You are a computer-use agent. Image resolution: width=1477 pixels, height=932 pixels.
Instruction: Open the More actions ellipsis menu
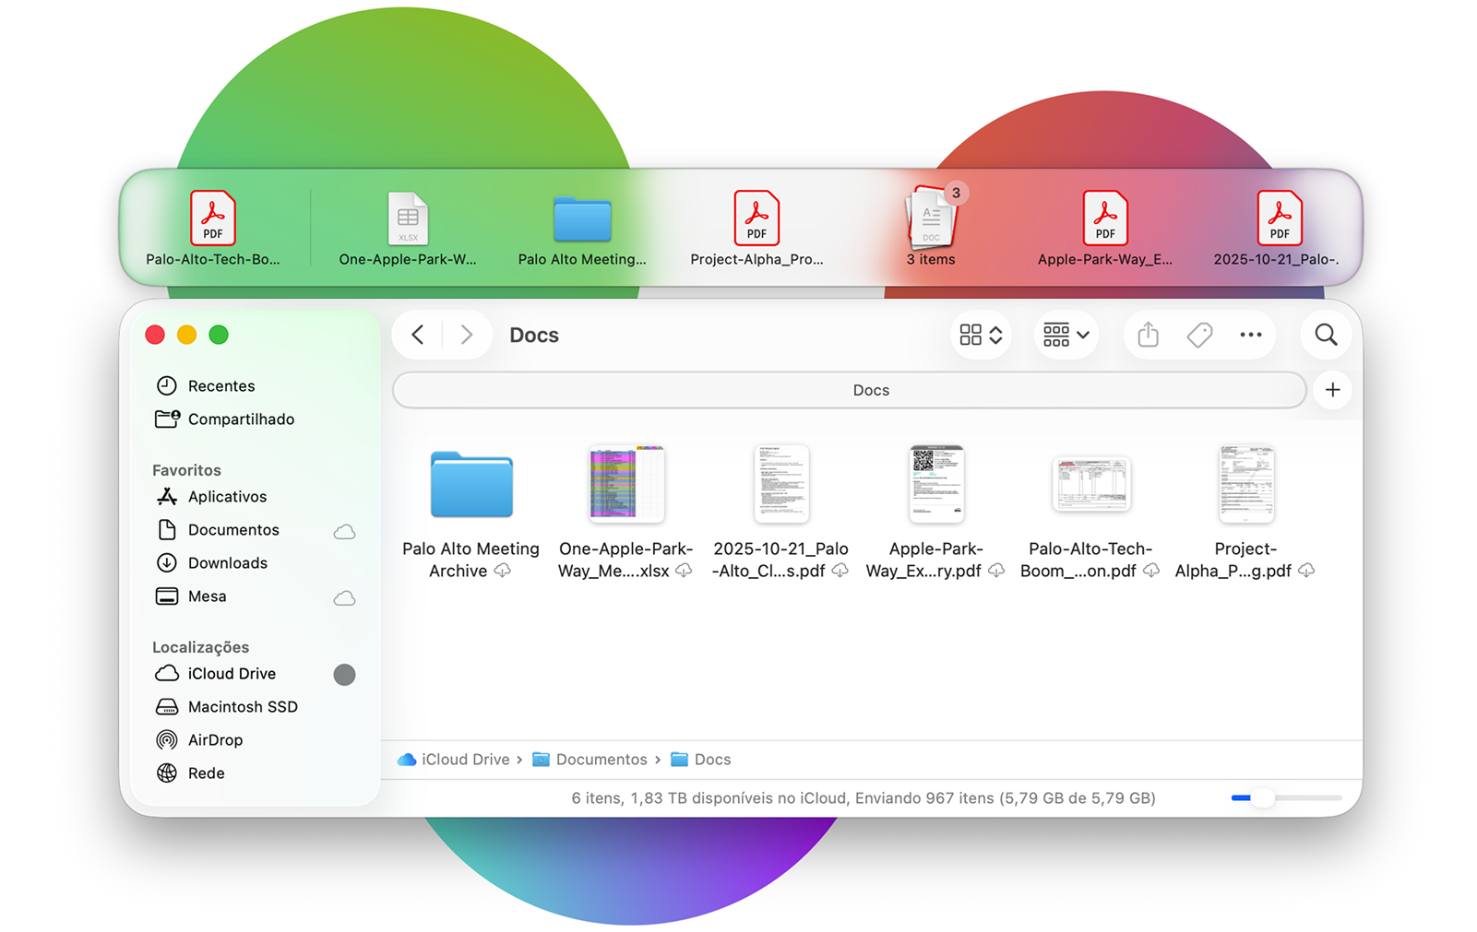tap(1250, 335)
